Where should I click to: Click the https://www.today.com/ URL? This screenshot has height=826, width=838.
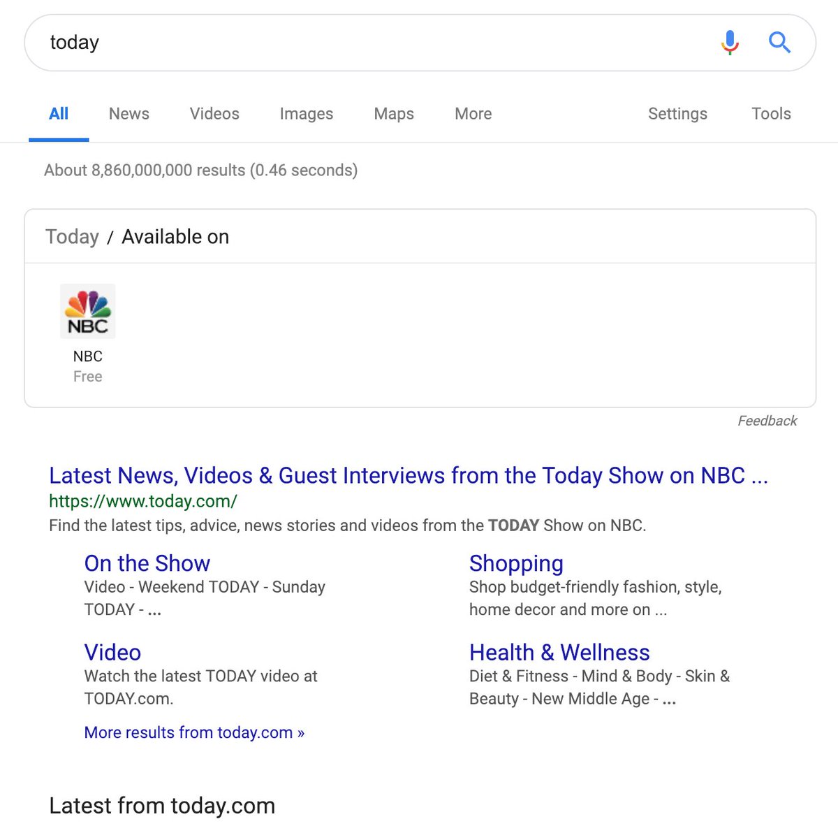click(143, 501)
